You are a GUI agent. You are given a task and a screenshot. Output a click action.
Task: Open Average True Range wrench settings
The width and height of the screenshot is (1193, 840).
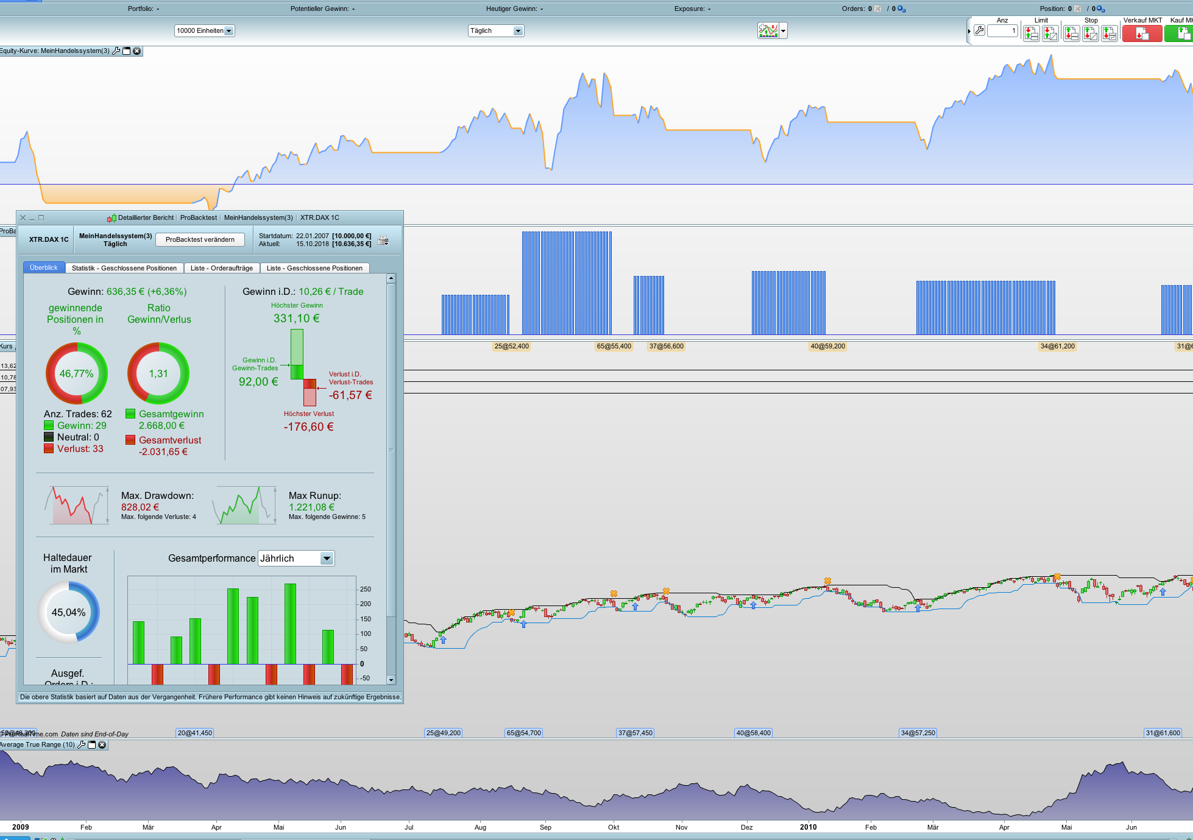(82, 744)
